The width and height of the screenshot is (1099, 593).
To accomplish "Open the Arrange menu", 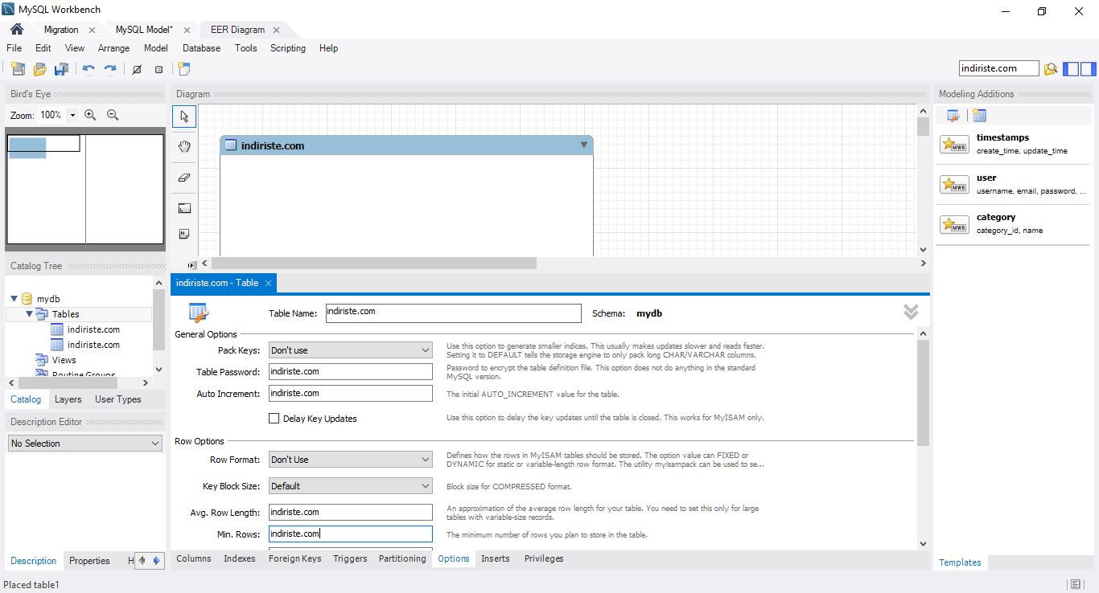I will coord(113,48).
